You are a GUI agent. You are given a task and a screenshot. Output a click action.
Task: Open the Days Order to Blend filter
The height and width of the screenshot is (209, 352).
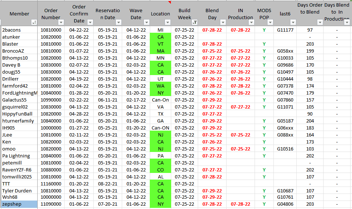point(320,22)
